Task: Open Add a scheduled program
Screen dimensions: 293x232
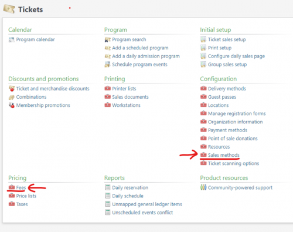Action: click(x=140, y=48)
